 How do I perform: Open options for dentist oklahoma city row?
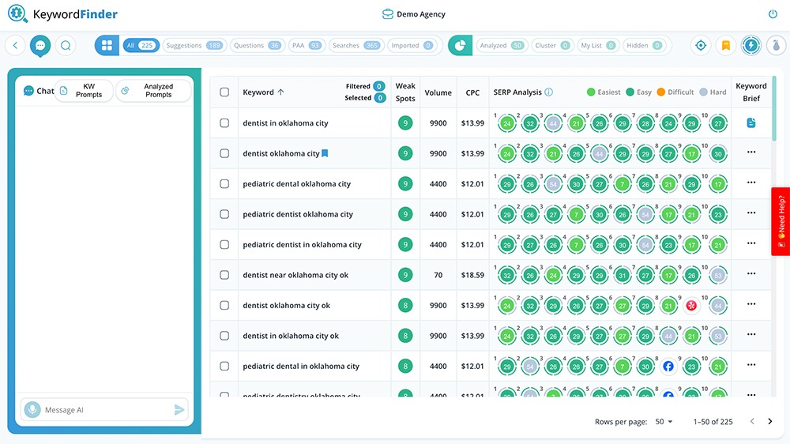tap(751, 152)
